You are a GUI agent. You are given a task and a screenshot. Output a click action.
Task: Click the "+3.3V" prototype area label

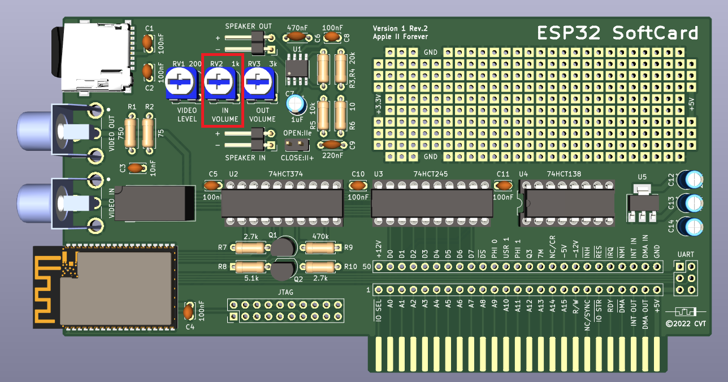point(379,105)
